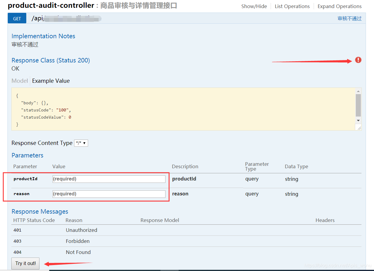Select the Data Type column header
The height and width of the screenshot is (271, 374).
(x=296, y=166)
